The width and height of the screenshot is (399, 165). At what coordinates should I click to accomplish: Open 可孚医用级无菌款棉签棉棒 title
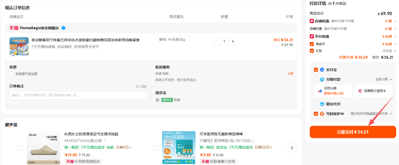coord(221,134)
